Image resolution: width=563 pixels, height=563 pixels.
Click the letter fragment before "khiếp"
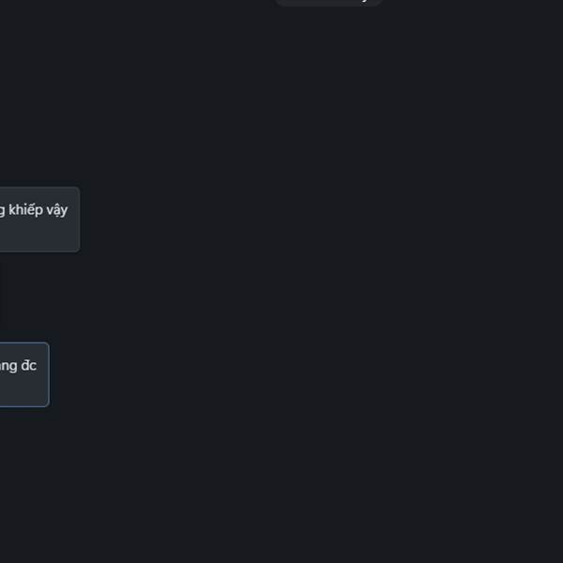[x=2, y=211]
